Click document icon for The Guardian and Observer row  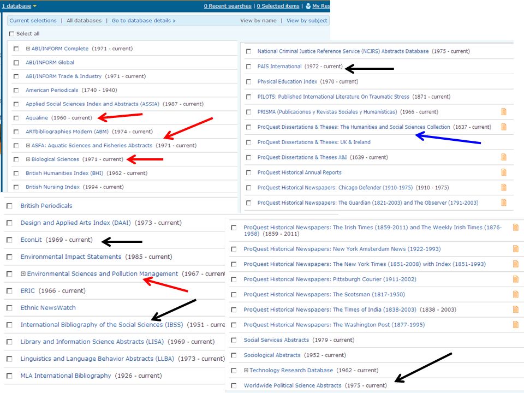[504, 203]
